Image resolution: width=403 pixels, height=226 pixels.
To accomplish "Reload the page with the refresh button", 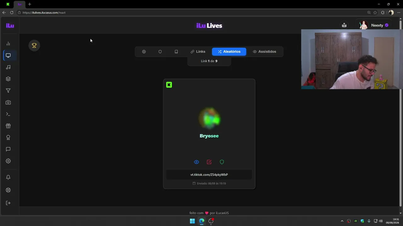I will tap(12, 13).
